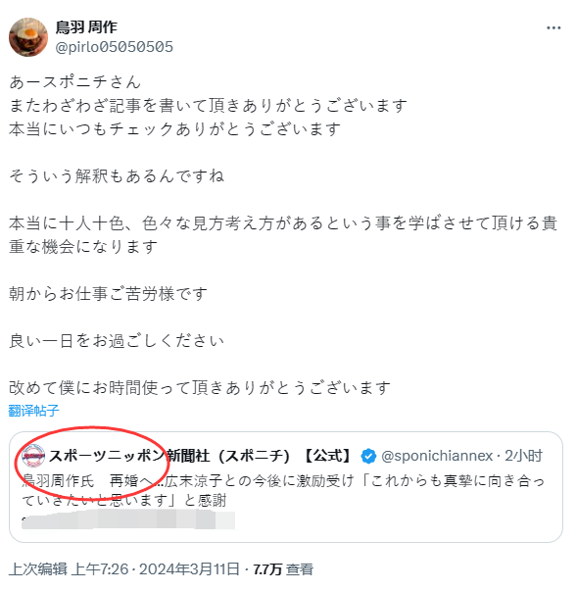Click the 2024年3月11日 date link
The height and width of the screenshot is (591, 576).
[x=189, y=569]
